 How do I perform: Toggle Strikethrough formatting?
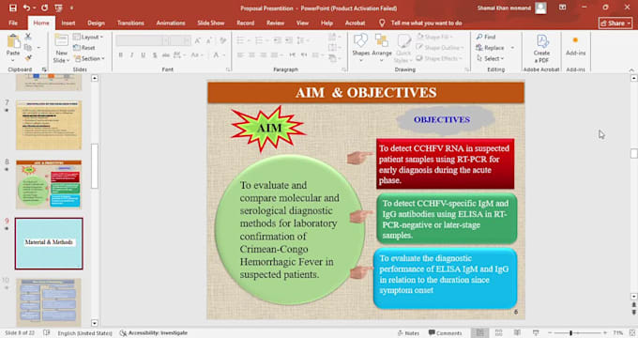(x=166, y=55)
